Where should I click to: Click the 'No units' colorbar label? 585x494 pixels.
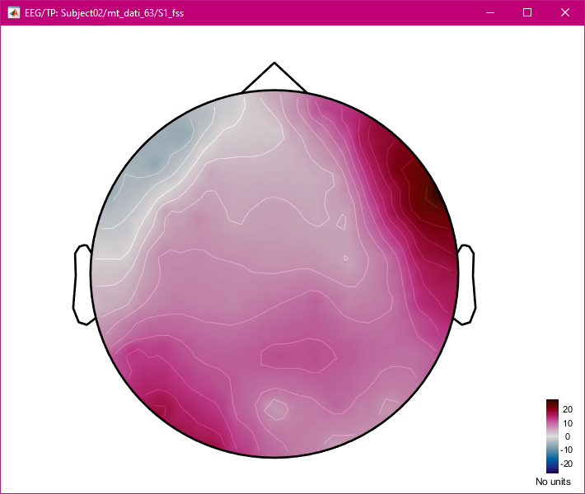point(553,482)
